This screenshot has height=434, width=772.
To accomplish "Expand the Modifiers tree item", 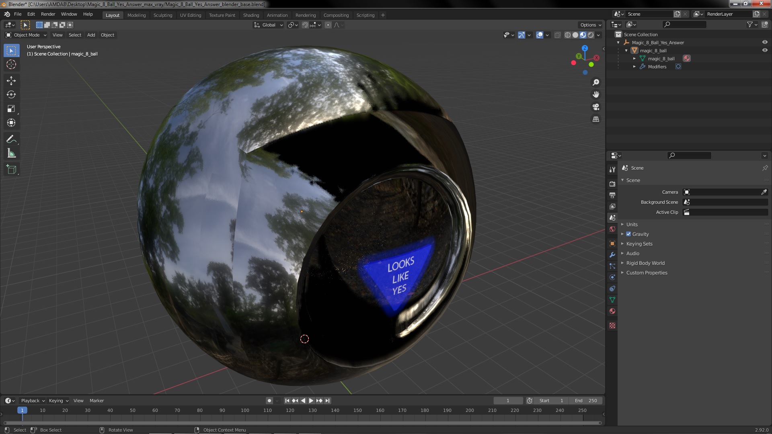I will (634, 67).
